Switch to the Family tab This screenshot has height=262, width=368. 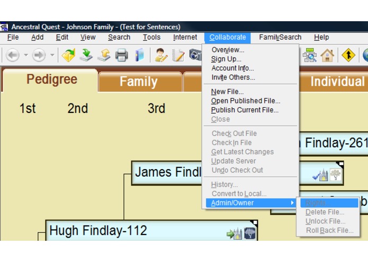point(141,82)
